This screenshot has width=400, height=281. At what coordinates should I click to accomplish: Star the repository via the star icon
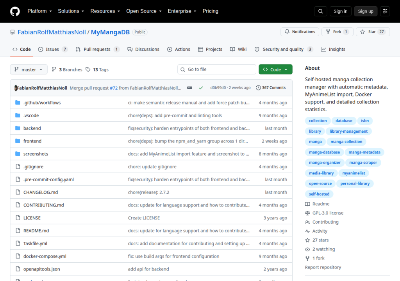point(362,32)
